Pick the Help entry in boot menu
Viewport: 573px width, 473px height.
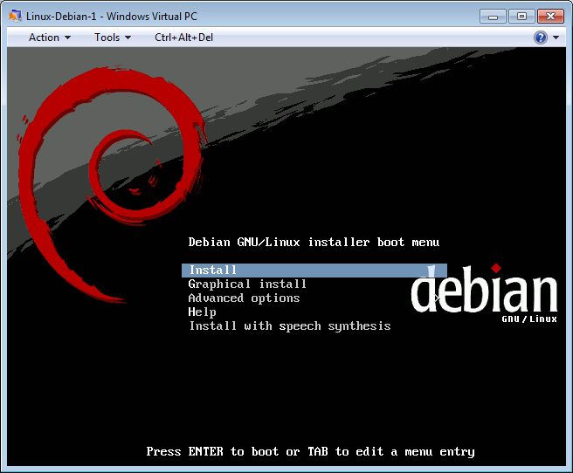click(x=202, y=312)
